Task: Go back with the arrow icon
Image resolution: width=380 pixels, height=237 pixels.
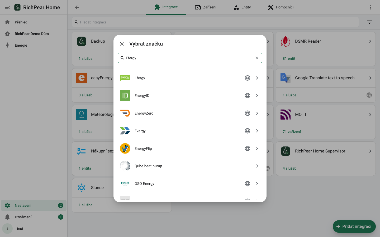Action: coord(77,7)
